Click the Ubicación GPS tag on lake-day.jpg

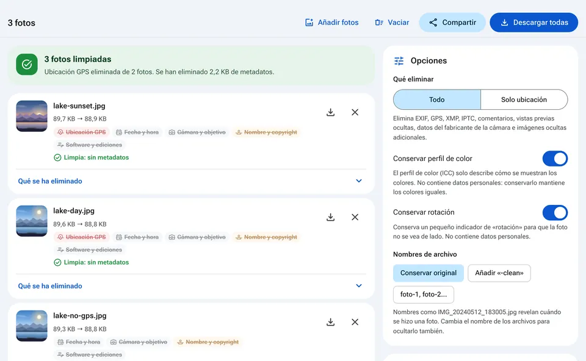pyautogui.click(x=82, y=237)
